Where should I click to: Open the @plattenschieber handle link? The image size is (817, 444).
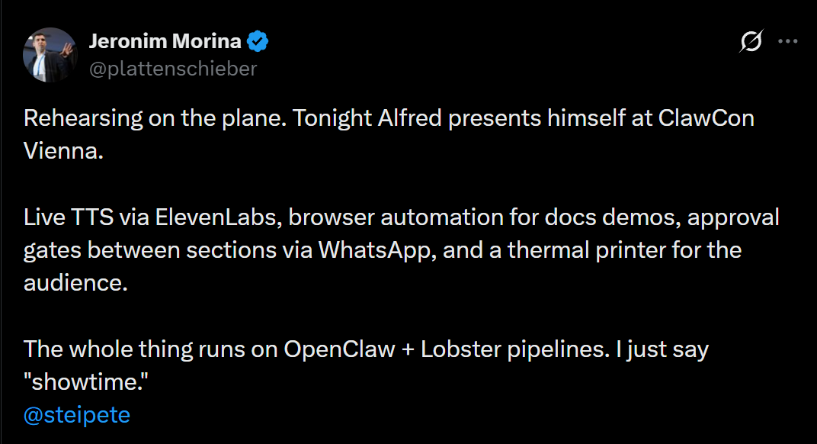click(x=173, y=68)
